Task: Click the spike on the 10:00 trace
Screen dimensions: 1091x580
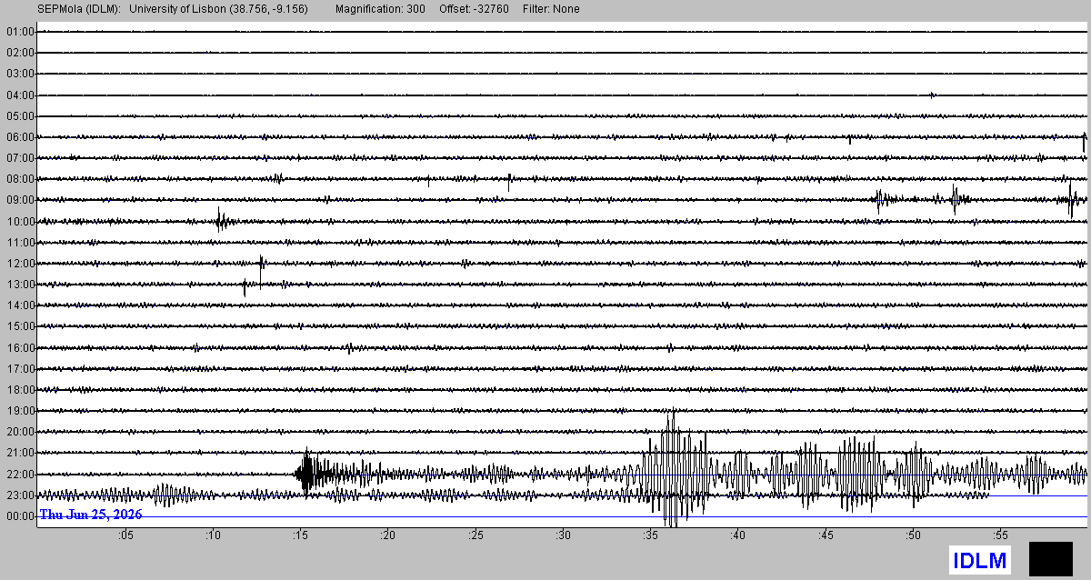Action: [221, 220]
